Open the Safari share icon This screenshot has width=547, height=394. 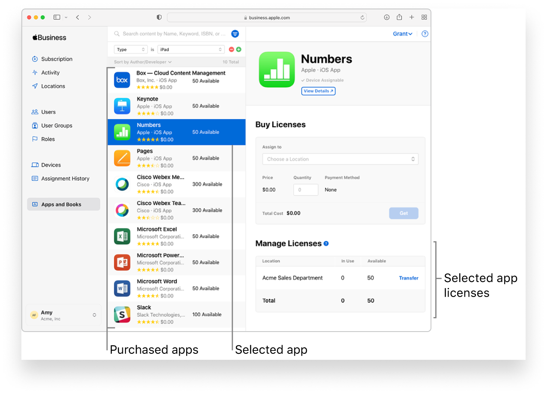(399, 18)
